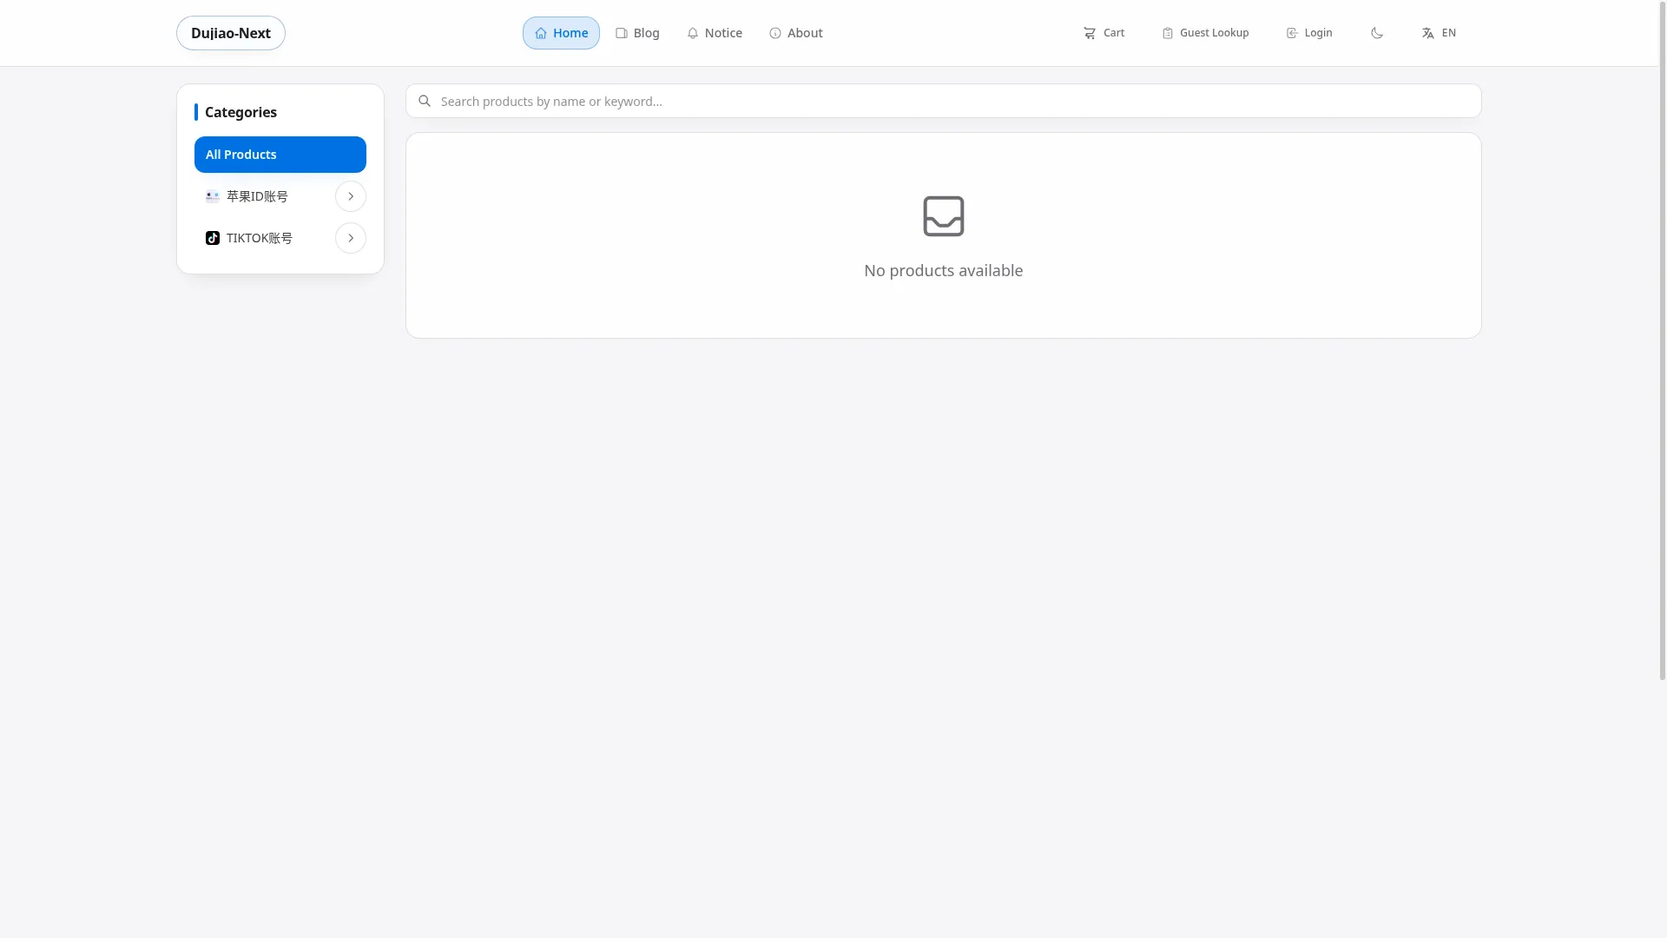The image size is (1667, 938).
Task: Select All Products category
Action: (x=280, y=155)
